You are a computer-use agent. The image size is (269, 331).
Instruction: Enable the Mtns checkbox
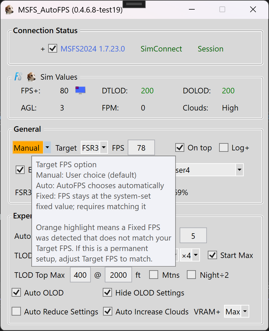[154, 275]
